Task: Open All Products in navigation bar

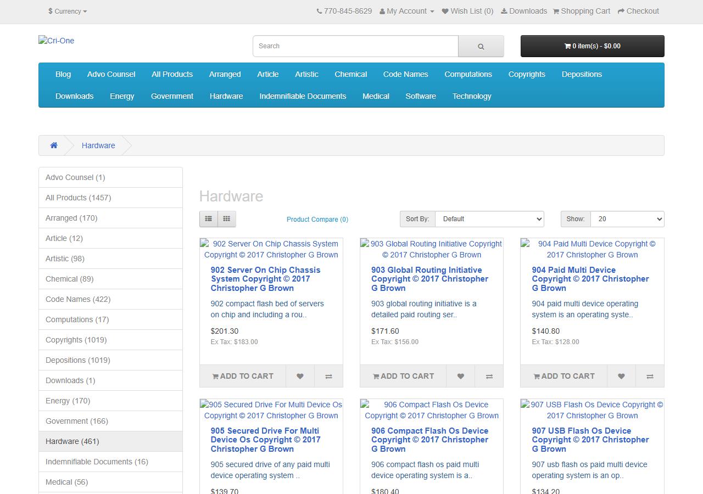Action: (x=172, y=74)
